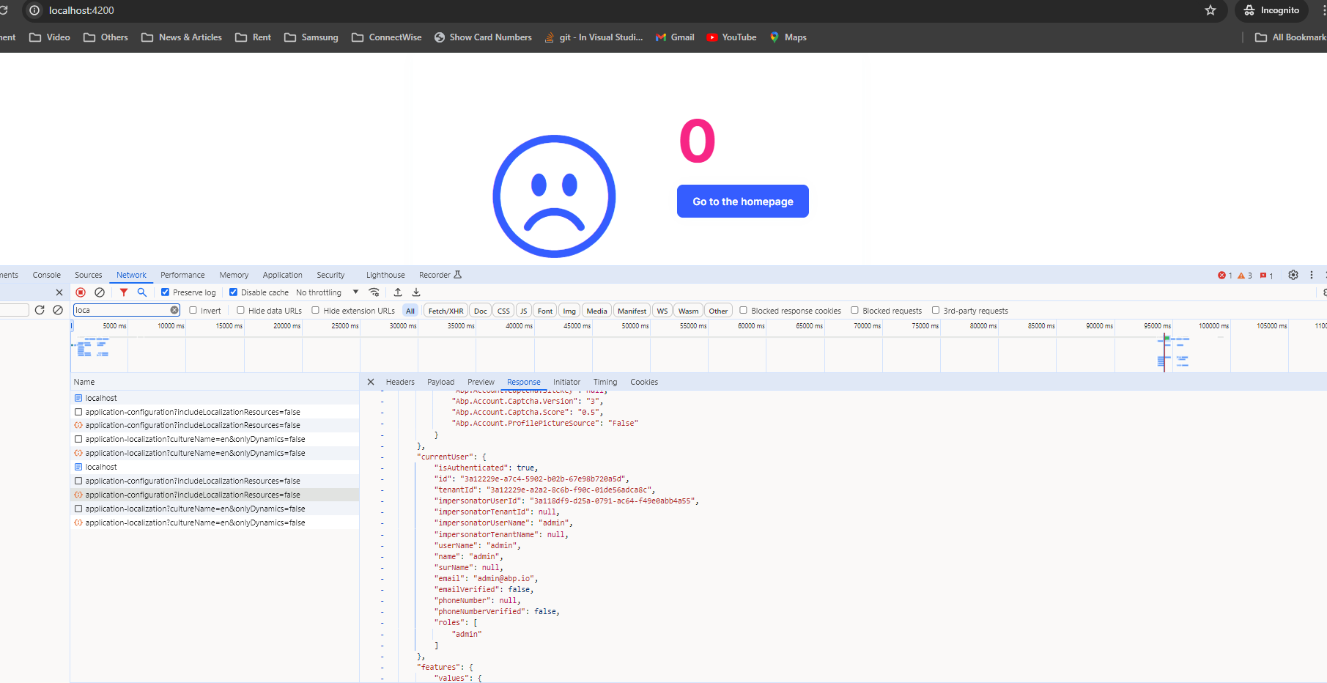Open DevTools three-dot customize menu

(x=1312, y=275)
